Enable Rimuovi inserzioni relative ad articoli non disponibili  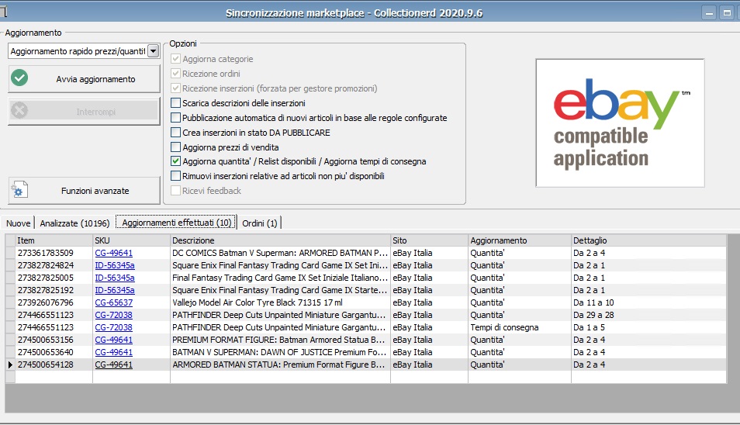(x=175, y=176)
